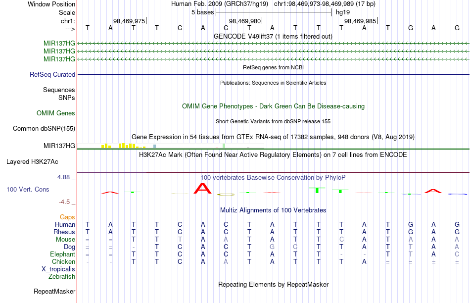Click the light green bar in GTEx graph
The height and width of the screenshot is (303, 470).
[224, 146]
